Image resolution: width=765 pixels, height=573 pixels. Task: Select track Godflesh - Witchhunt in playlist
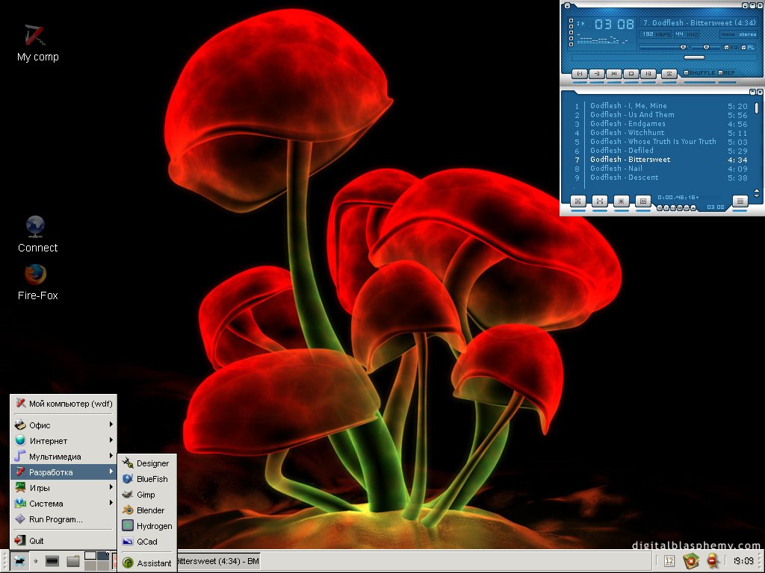627,133
